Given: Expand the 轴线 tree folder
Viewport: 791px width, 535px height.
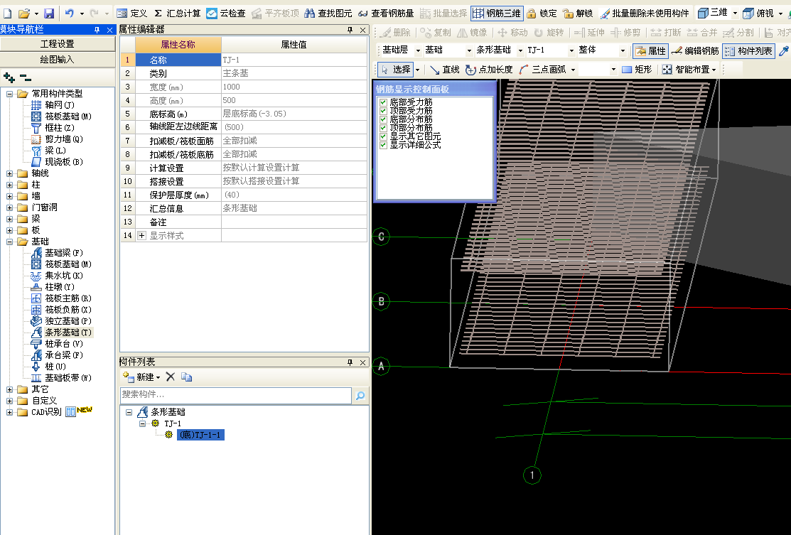Looking at the screenshot, I should coord(9,173).
